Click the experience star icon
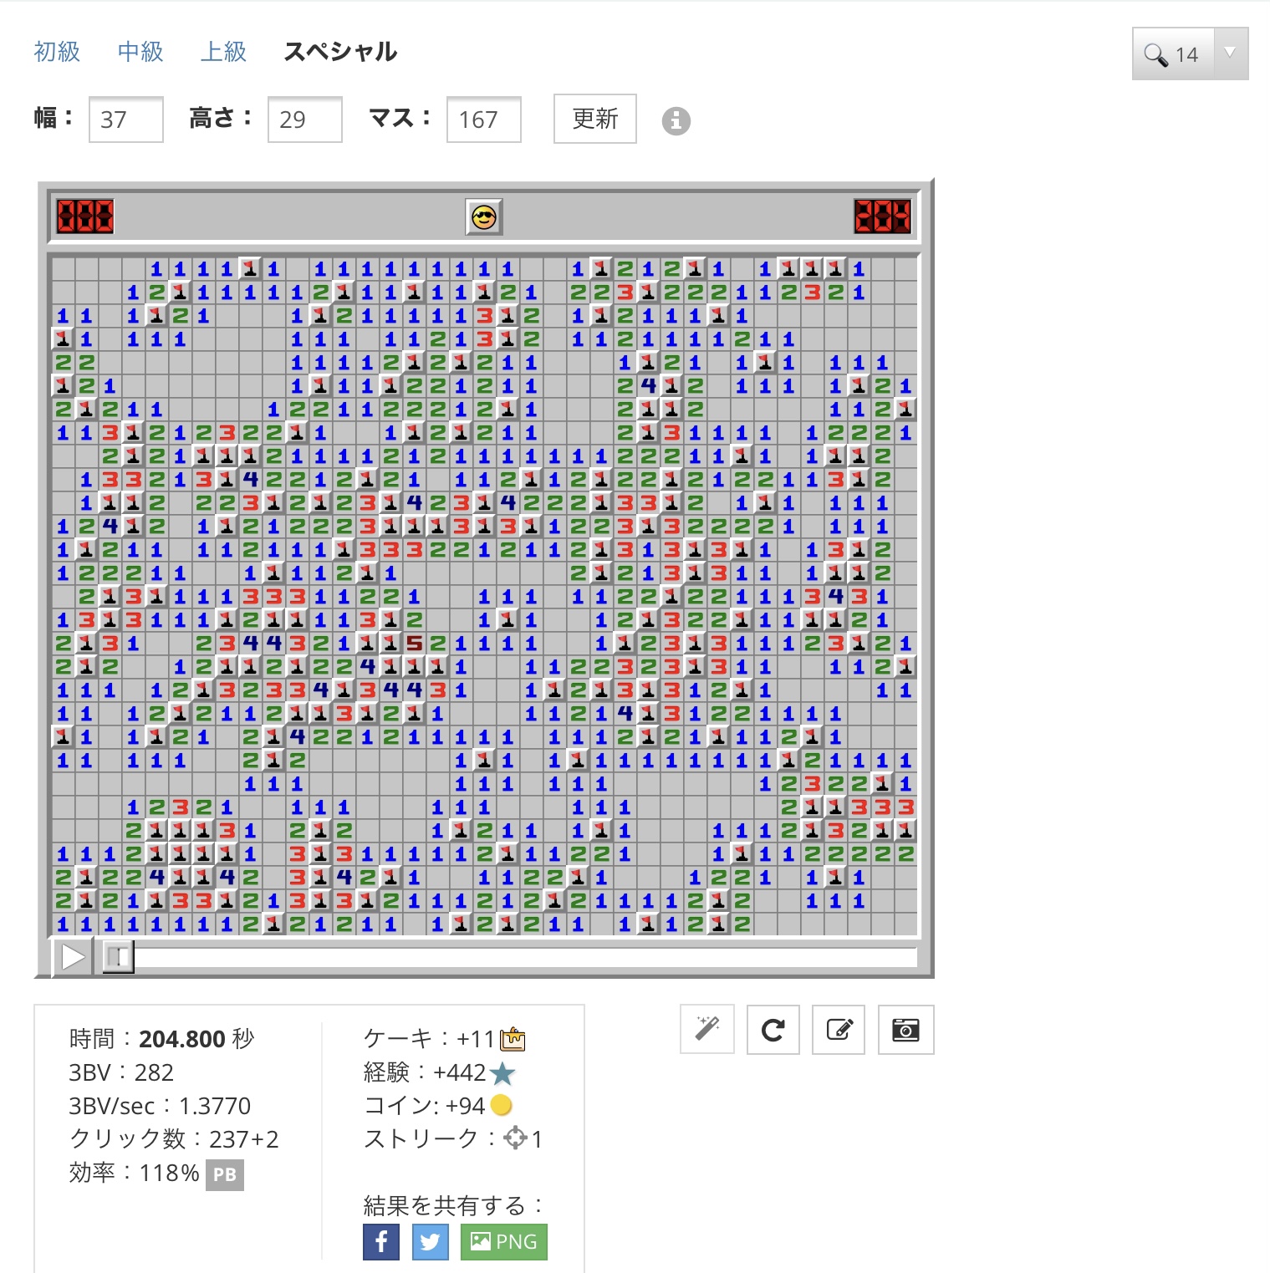 tap(502, 1072)
